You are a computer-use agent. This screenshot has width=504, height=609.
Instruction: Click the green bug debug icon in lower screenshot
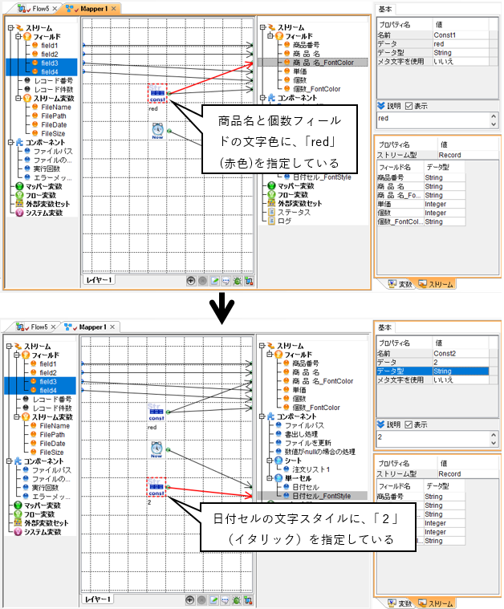(x=236, y=599)
